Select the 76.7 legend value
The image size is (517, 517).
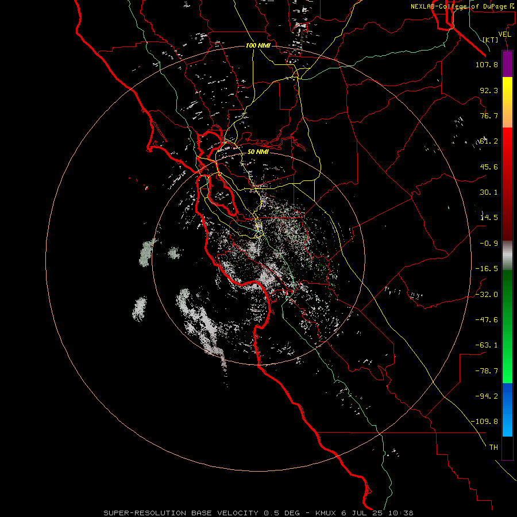489,115
